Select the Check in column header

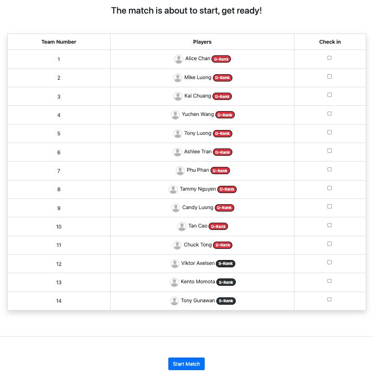point(330,42)
